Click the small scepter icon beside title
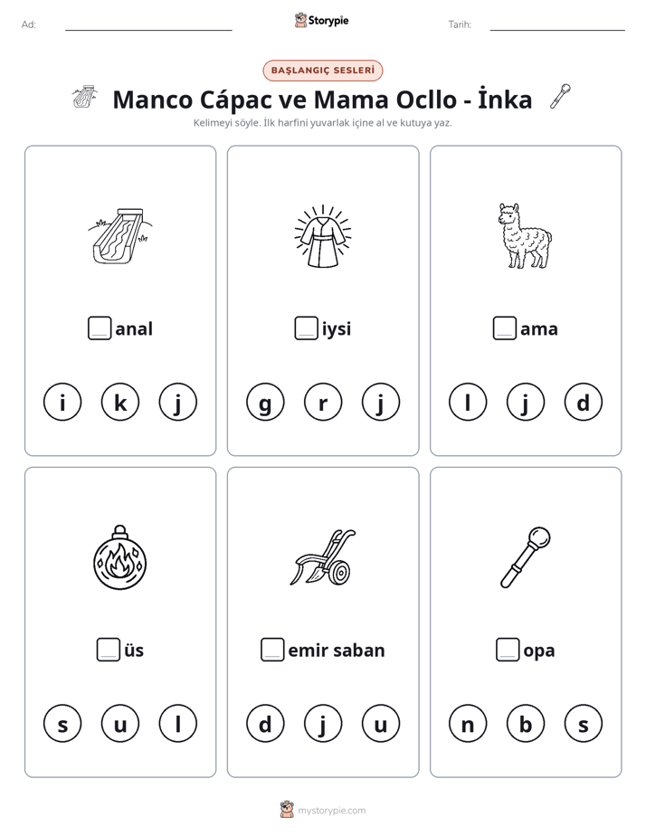This screenshot has width=646, height=836. click(560, 96)
